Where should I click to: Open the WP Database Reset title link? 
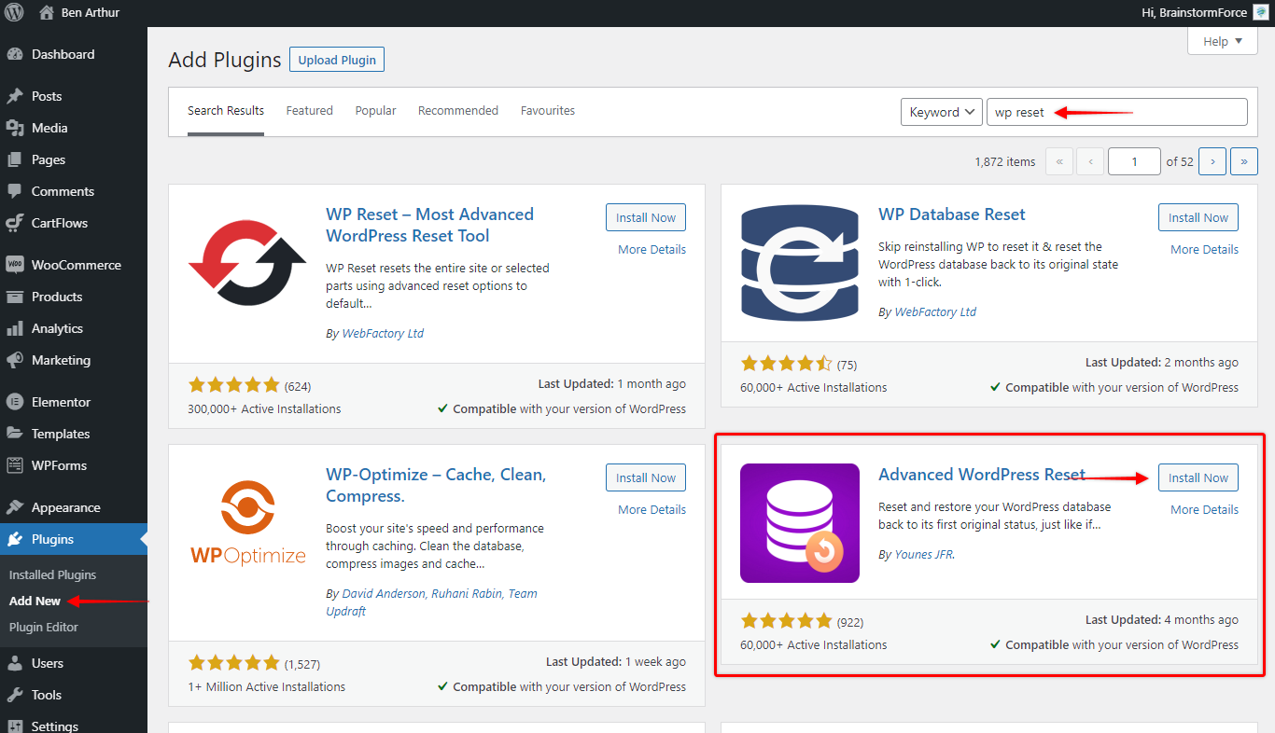[952, 214]
